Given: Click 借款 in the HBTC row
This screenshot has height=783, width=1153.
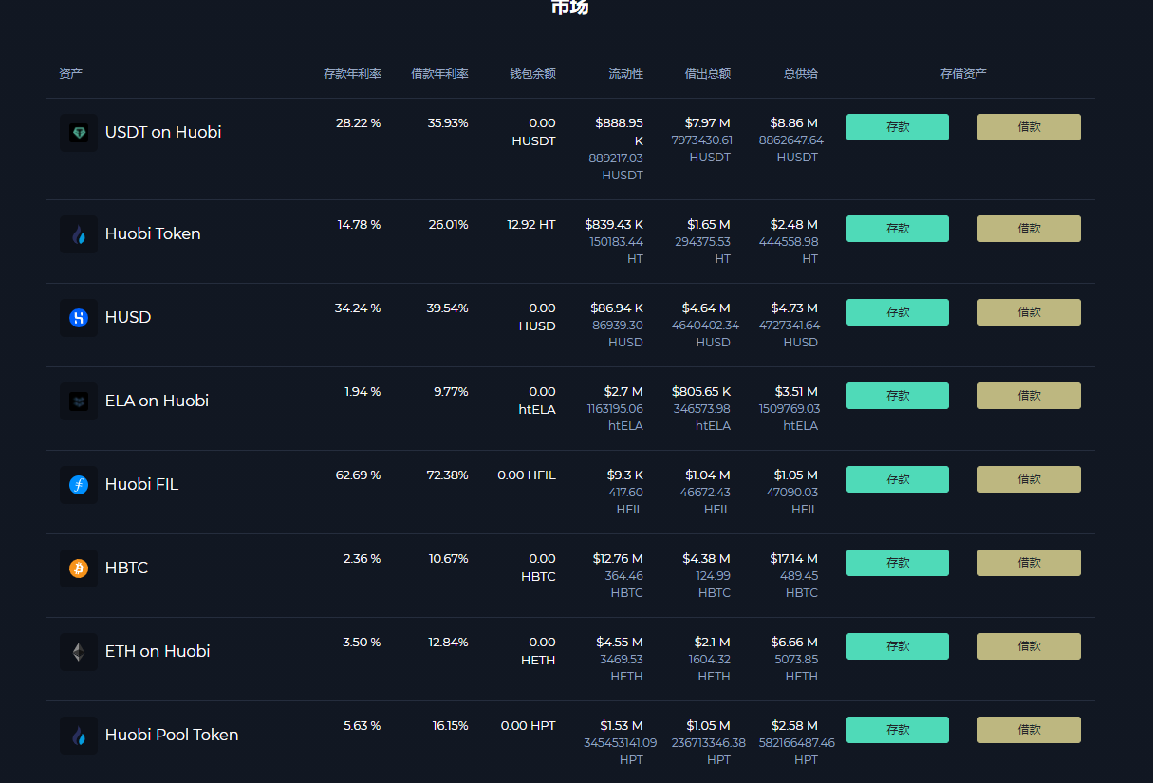Looking at the screenshot, I should pyautogui.click(x=1029, y=563).
